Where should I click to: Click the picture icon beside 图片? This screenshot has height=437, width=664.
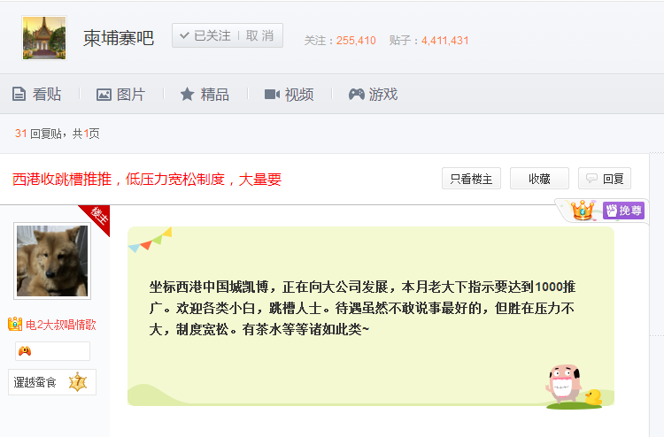click(x=104, y=95)
